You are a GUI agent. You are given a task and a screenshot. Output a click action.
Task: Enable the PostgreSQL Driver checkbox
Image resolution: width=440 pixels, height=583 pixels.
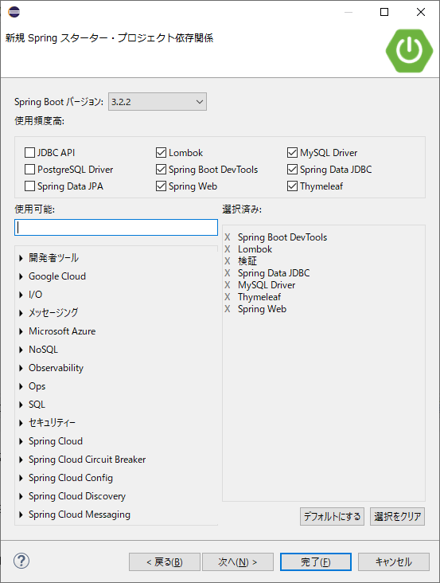click(29, 169)
